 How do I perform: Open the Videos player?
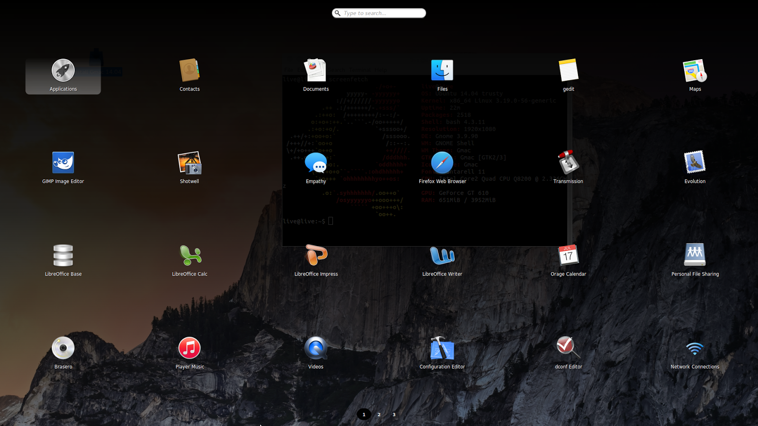[x=316, y=348]
